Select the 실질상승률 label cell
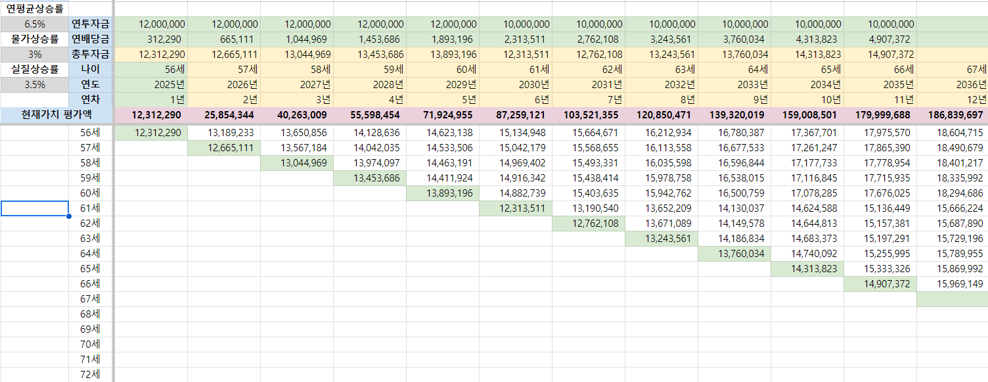Image resolution: width=988 pixels, height=382 pixels. point(34,69)
